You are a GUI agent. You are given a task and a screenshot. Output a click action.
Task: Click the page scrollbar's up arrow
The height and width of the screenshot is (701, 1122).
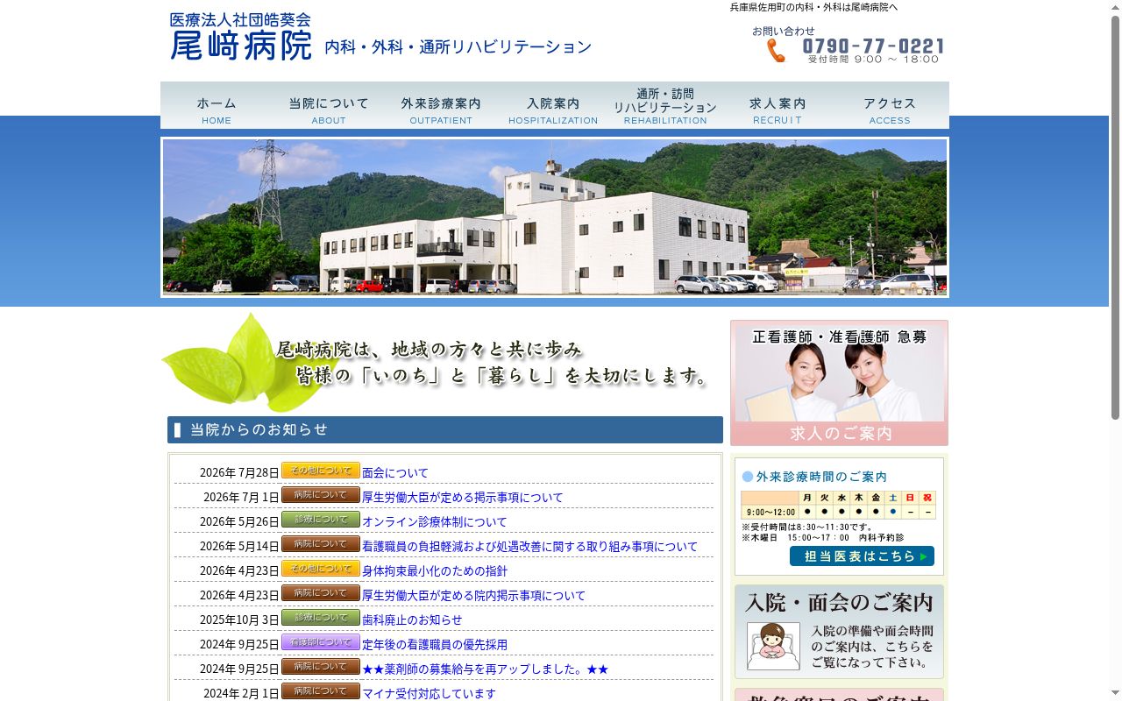tap(1115, 7)
